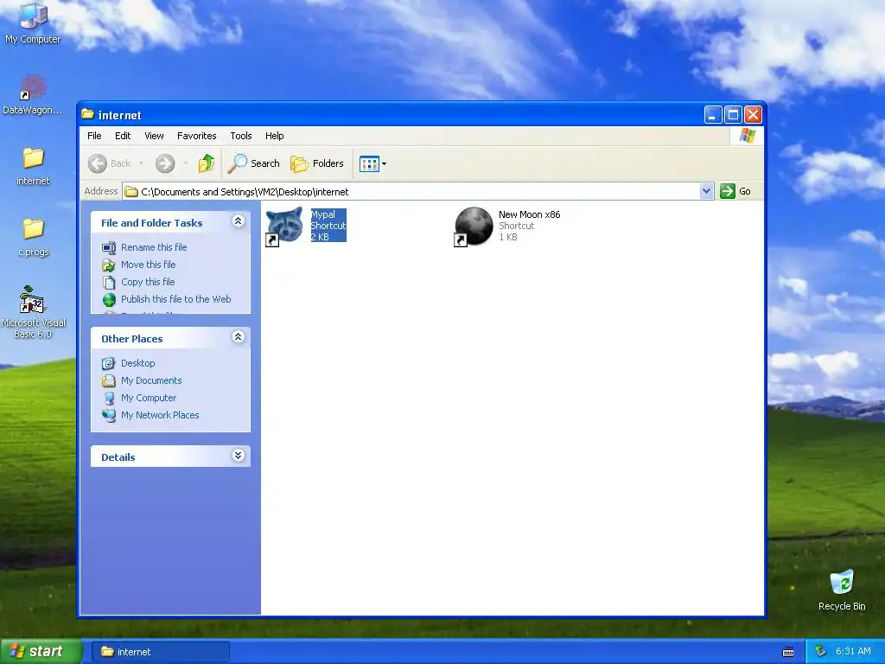Open the Start menu

pos(41,652)
